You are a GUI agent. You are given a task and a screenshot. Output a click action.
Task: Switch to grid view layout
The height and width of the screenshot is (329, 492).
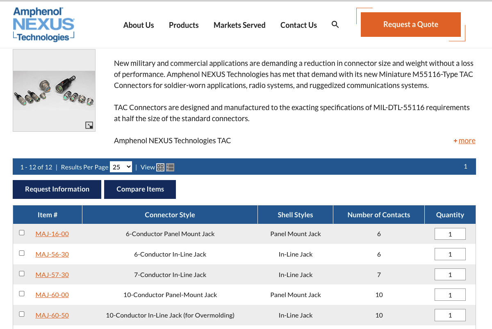click(x=160, y=167)
